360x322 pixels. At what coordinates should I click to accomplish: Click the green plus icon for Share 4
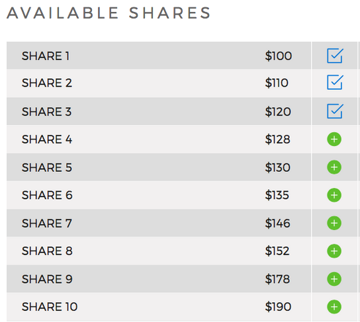point(334,140)
